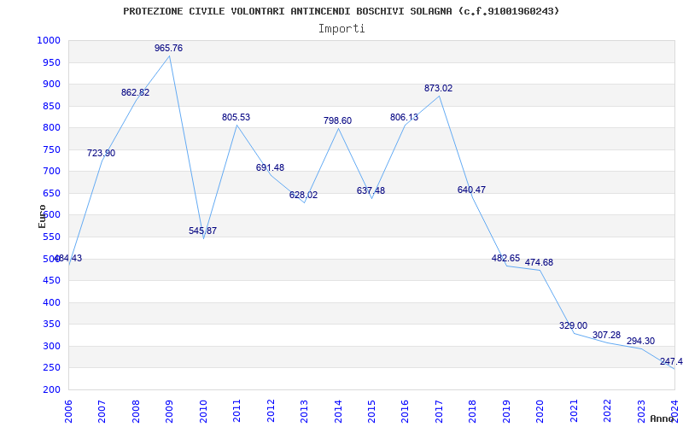Click x-axis year 2010
This screenshot has height=427, width=683.
tap(203, 410)
